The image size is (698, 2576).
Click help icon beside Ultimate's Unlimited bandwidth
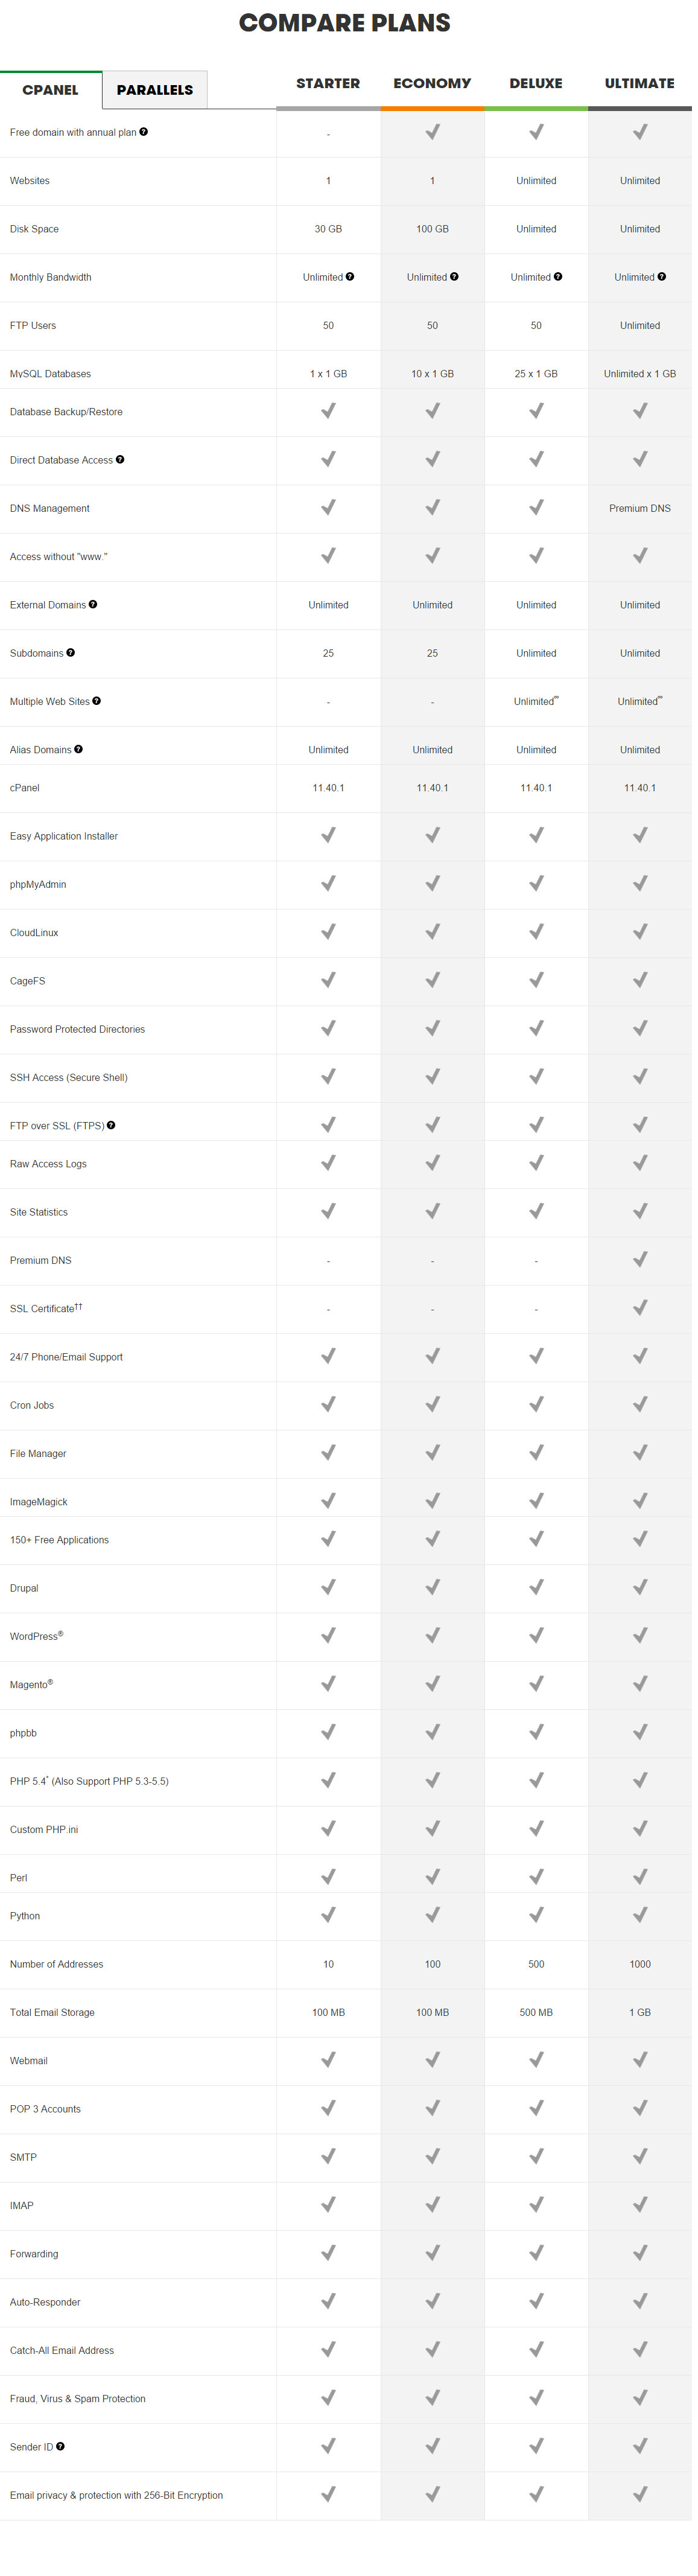(662, 277)
